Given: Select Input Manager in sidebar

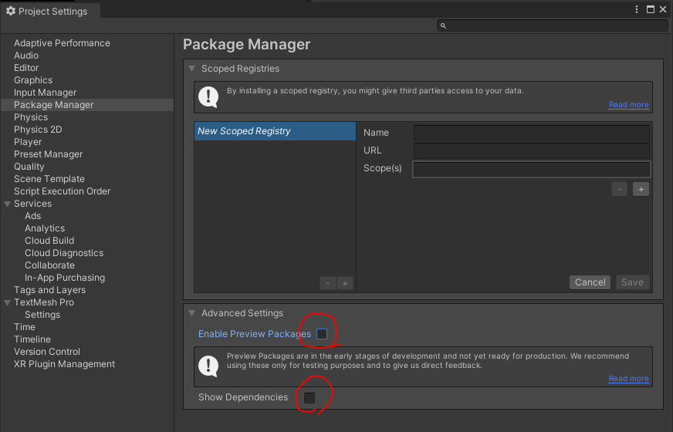Looking at the screenshot, I should tap(45, 93).
